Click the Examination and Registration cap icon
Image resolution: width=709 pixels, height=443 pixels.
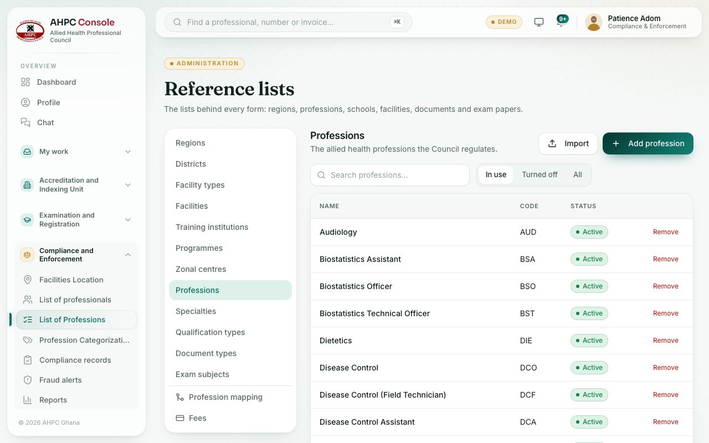[x=27, y=220]
